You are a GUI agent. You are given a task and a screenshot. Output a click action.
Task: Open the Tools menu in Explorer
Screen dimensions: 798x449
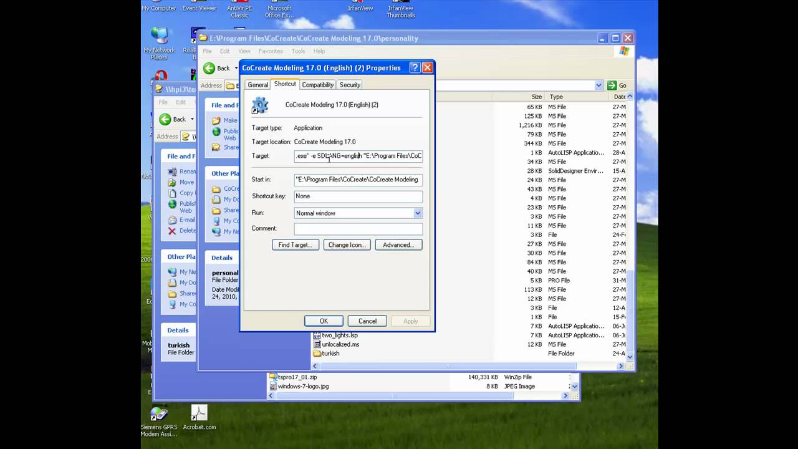[298, 51]
